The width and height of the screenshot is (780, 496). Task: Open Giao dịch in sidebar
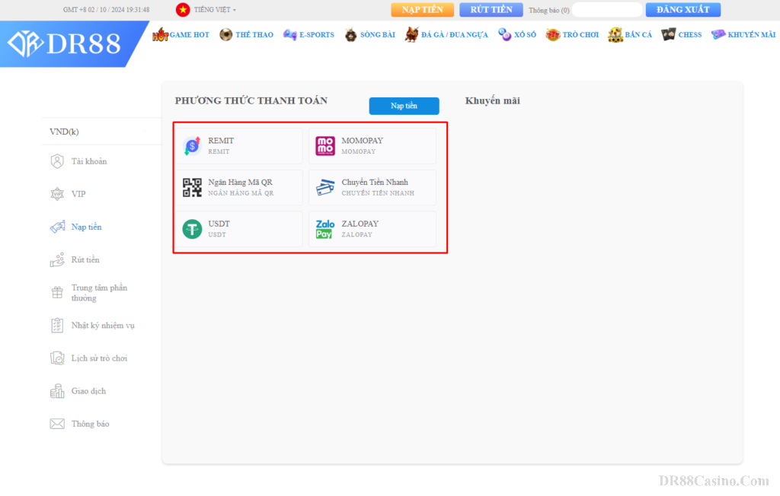pos(88,391)
